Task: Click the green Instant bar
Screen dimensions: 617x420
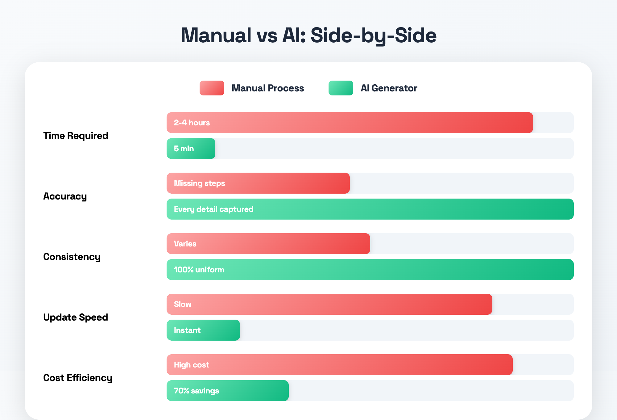Action: pos(203,330)
